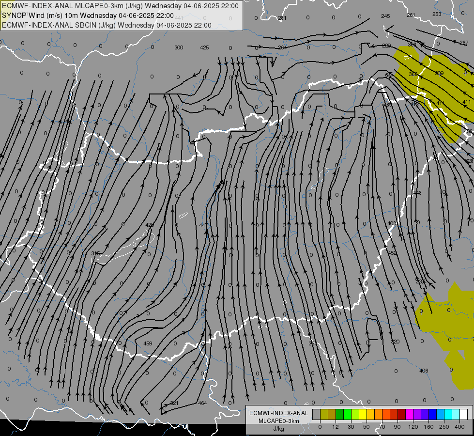Choose the dark maroon legend swatch
This screenshot has width=474, height=436.
coord(402,415)
